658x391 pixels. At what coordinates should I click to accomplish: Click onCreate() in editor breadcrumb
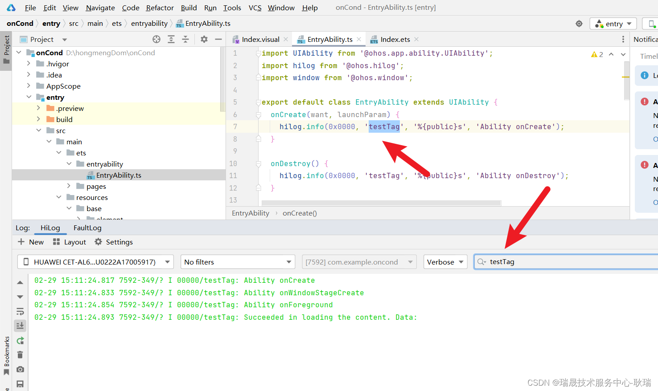[300, 213]
